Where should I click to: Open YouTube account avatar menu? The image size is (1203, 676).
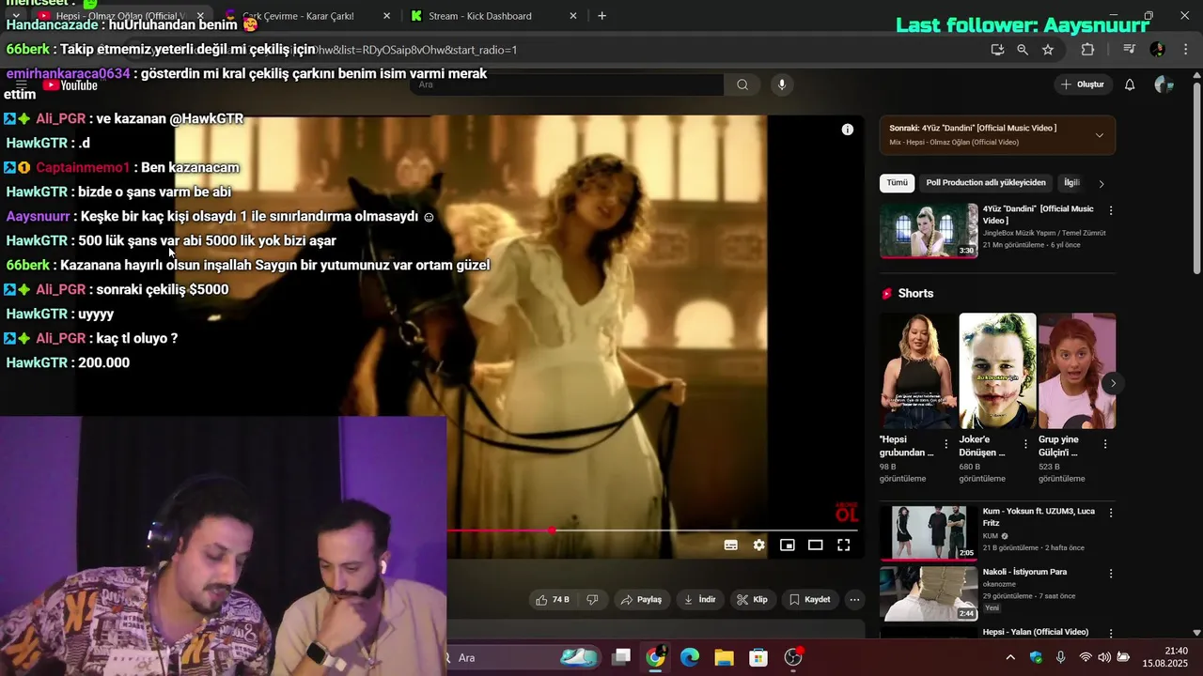[x=1163, y=84]
